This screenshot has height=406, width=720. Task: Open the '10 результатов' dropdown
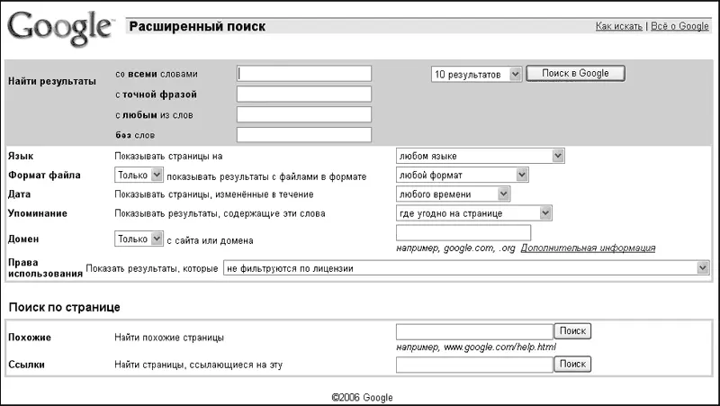tap(476, 74)
